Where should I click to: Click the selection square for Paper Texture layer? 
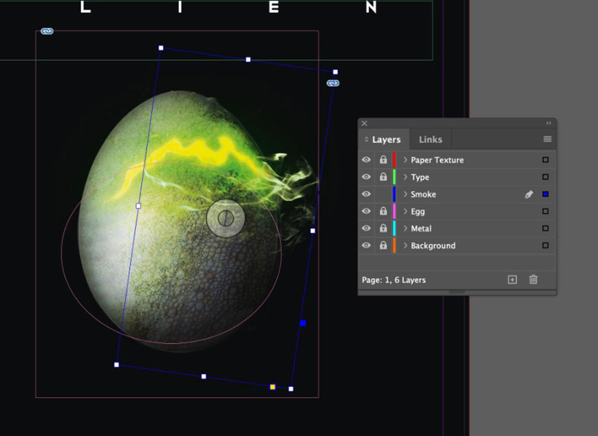click(x=545, y=160)
